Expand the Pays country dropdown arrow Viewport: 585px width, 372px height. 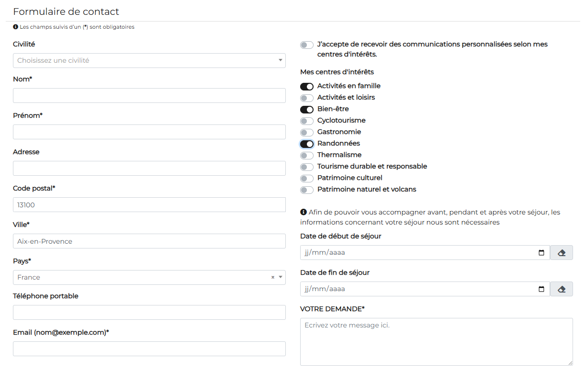click(x=281, y=277)
